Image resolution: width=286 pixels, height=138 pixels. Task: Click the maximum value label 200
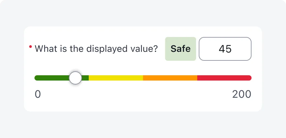click(x=241, y=94)
